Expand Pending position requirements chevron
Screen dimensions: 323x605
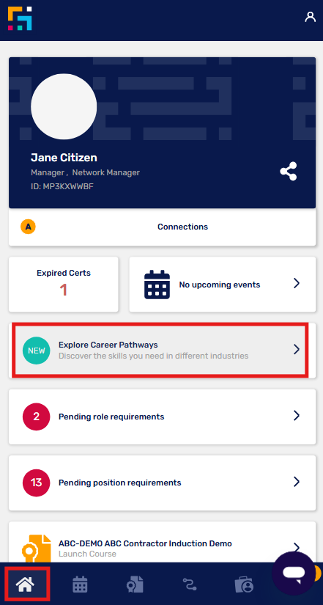[297, 482]
